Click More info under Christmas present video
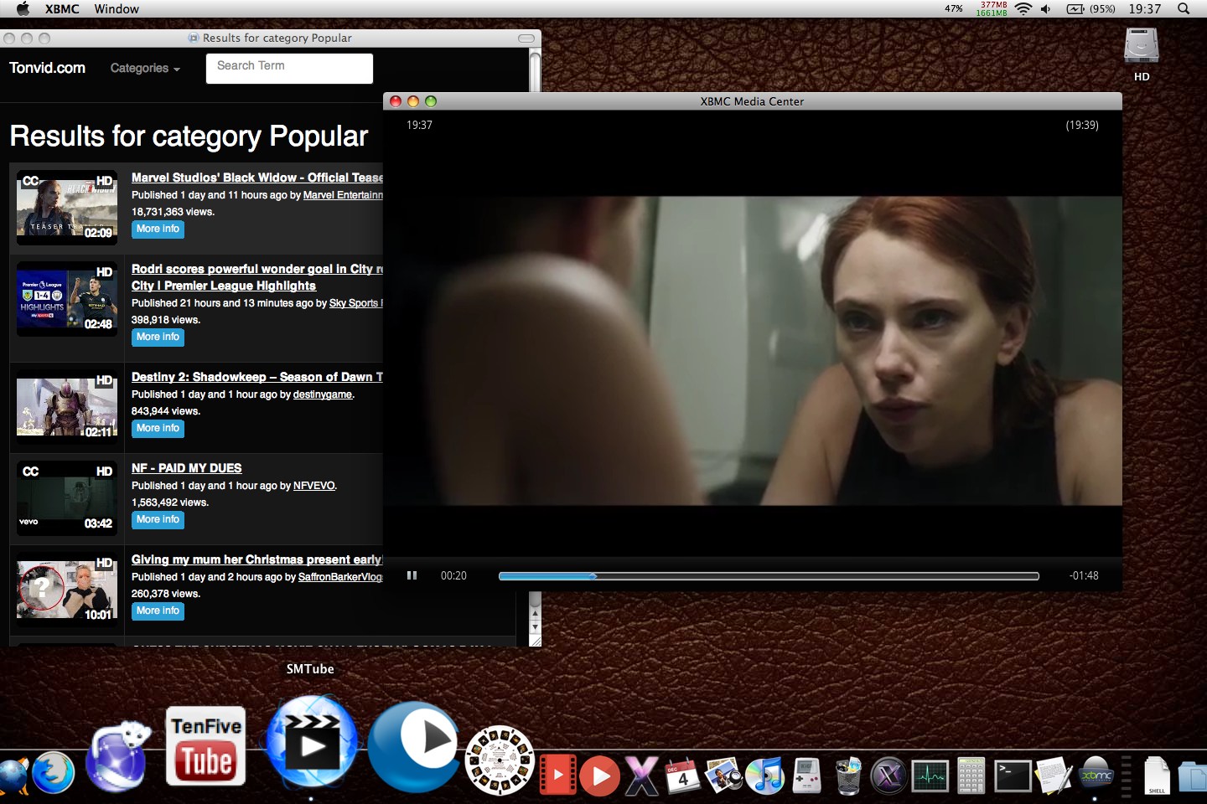Screen dimensions: 1207x804 pos(158,611)
